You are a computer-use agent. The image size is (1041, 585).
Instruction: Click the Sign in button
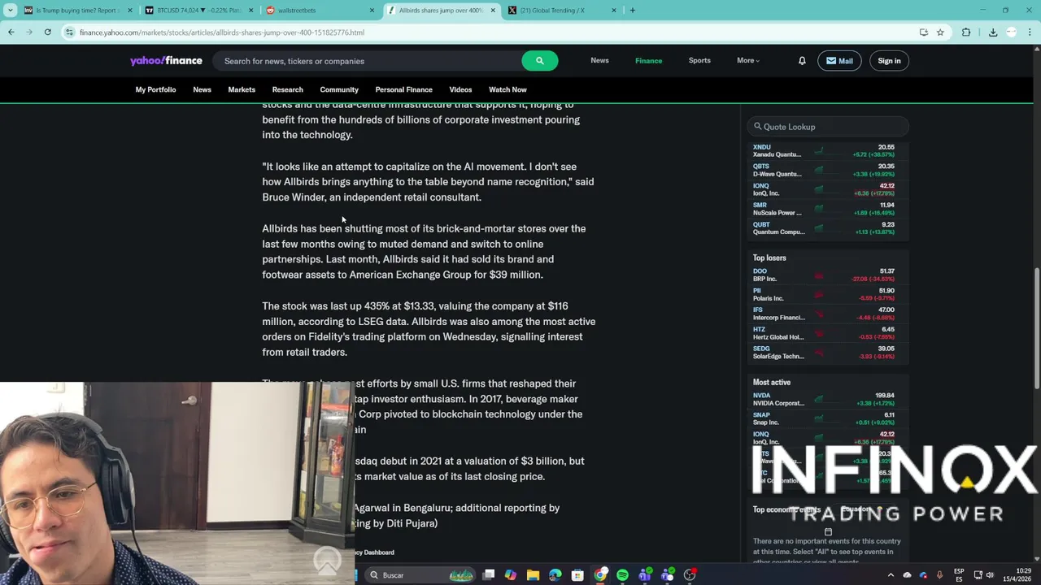tap(889, 61)
